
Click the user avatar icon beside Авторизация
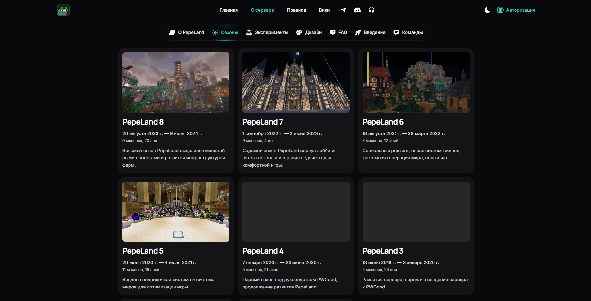(500, 10)
